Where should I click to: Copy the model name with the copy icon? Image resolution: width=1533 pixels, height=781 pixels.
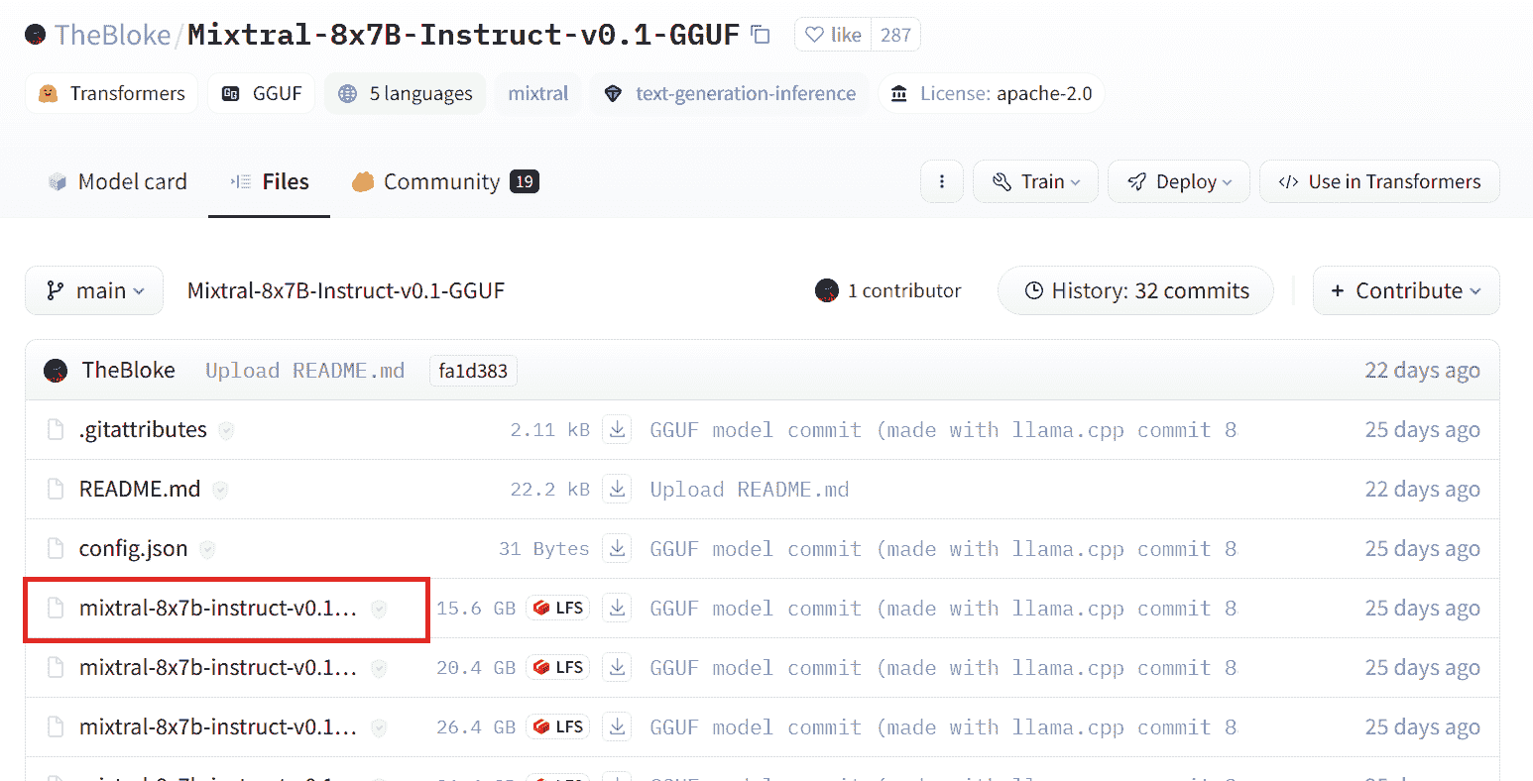coord(761,35)
